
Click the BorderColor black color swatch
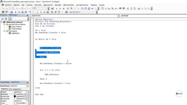15,97
